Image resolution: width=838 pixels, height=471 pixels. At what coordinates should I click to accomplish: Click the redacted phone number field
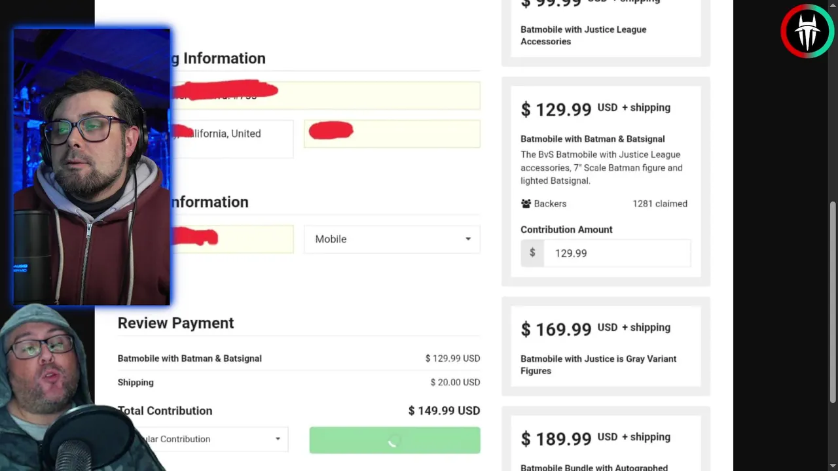coord(232,239)
